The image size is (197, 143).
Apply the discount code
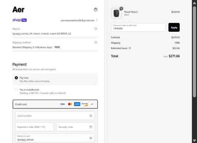tap(174, 27)
